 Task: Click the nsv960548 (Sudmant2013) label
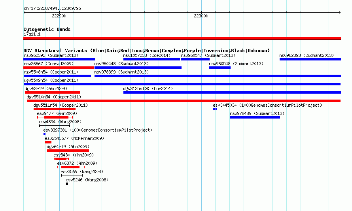point(236,64)
